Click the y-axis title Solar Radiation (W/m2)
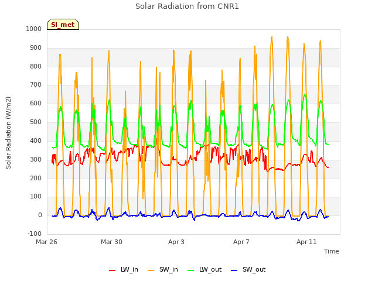The height and width of the screenshot is (281, 375). [x=8, y=133]
